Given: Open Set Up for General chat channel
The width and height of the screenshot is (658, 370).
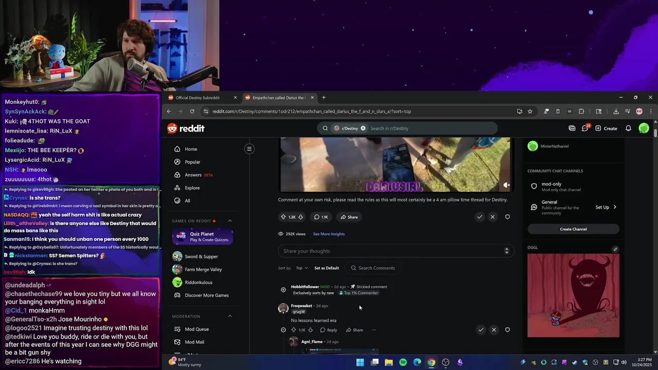Looking at the screenshot, I should click(606, 207).
